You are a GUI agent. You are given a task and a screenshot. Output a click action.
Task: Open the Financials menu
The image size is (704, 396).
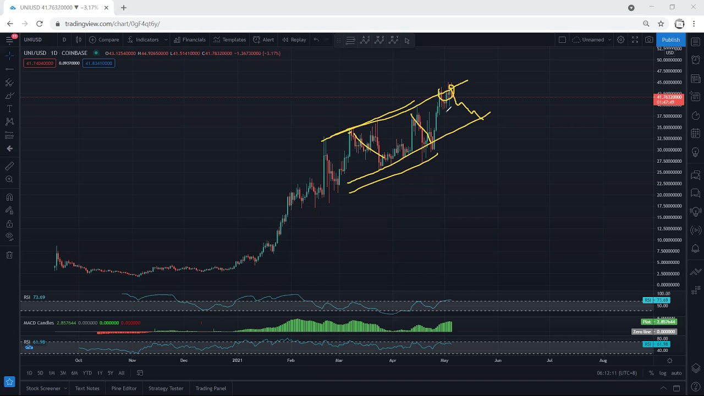189,40
